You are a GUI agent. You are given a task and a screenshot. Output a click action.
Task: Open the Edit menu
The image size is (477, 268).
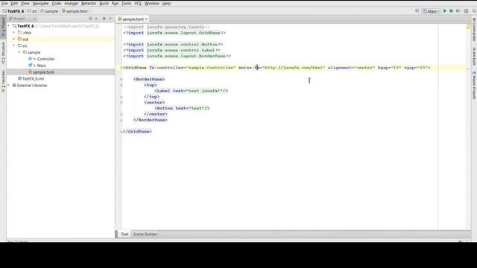click(14, 3)
